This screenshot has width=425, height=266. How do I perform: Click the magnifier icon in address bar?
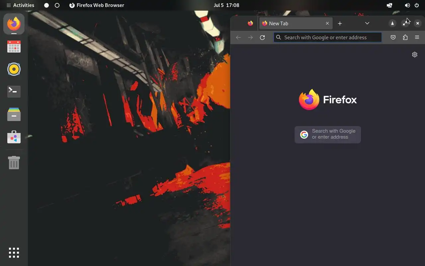point(279,37)
